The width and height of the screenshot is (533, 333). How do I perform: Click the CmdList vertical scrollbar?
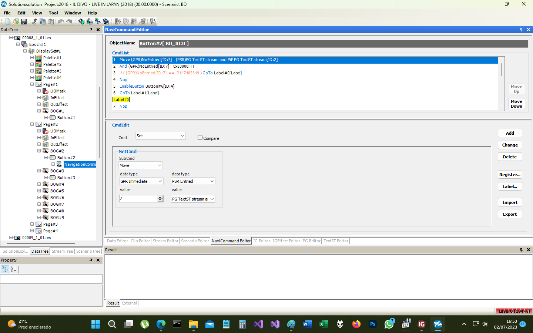tap(501, 70)
